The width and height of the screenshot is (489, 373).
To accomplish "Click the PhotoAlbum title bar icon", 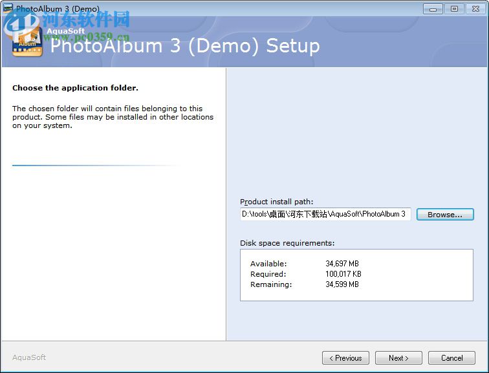I will (x=8, y=8).
